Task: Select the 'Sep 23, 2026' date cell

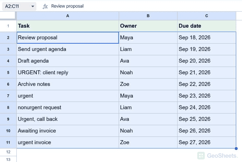Action: (x=207, y=96)
